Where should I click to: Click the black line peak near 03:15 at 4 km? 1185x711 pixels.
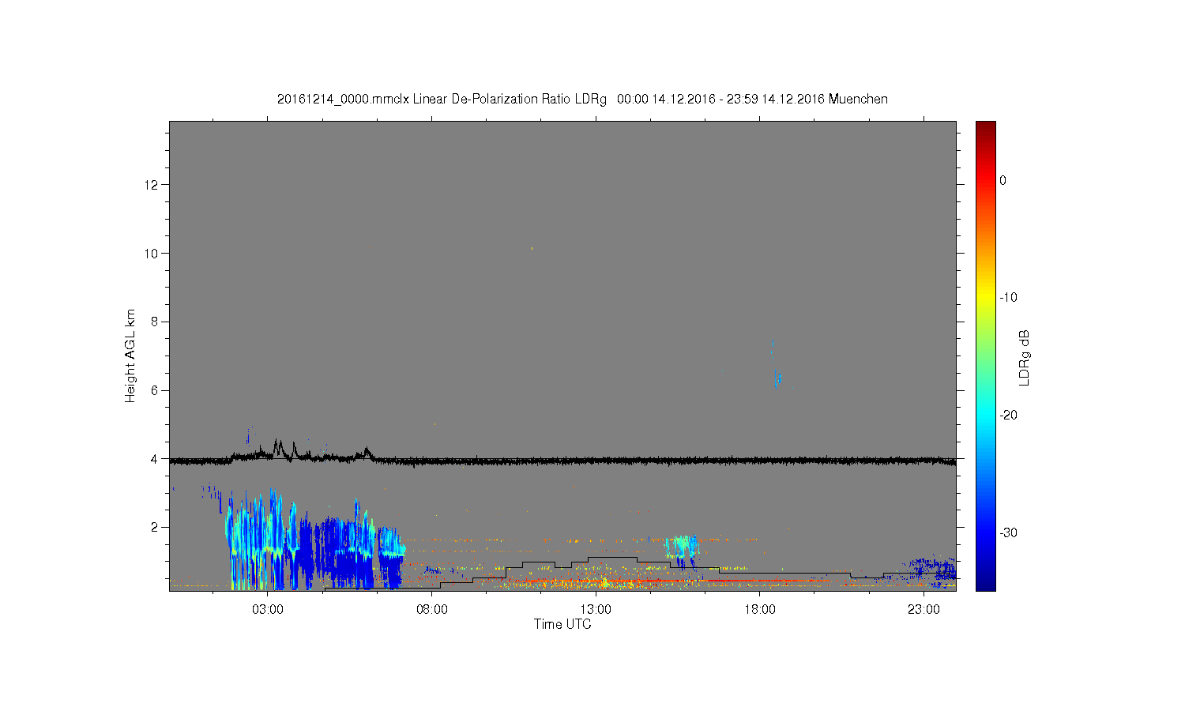coord(277,447)
